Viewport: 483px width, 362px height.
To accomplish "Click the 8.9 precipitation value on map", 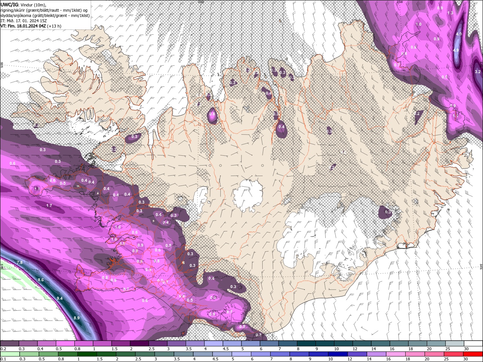I will tap(77, 318).
